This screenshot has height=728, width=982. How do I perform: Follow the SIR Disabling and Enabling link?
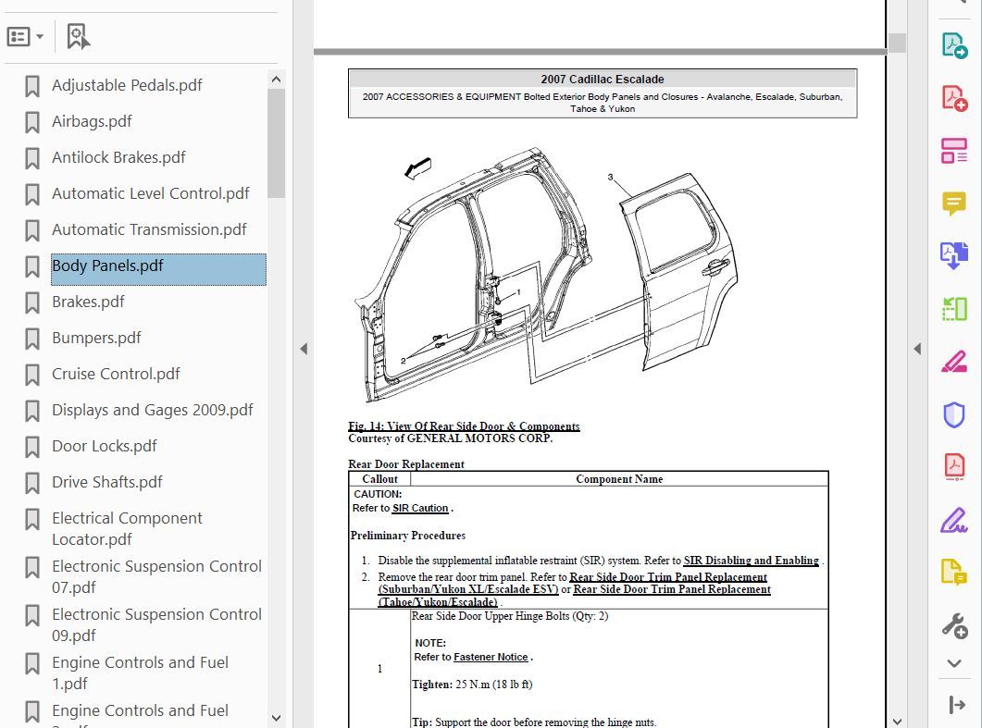751,561
